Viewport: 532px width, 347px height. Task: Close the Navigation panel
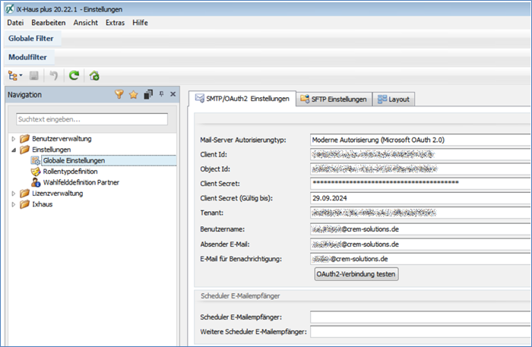coord(173,95)
